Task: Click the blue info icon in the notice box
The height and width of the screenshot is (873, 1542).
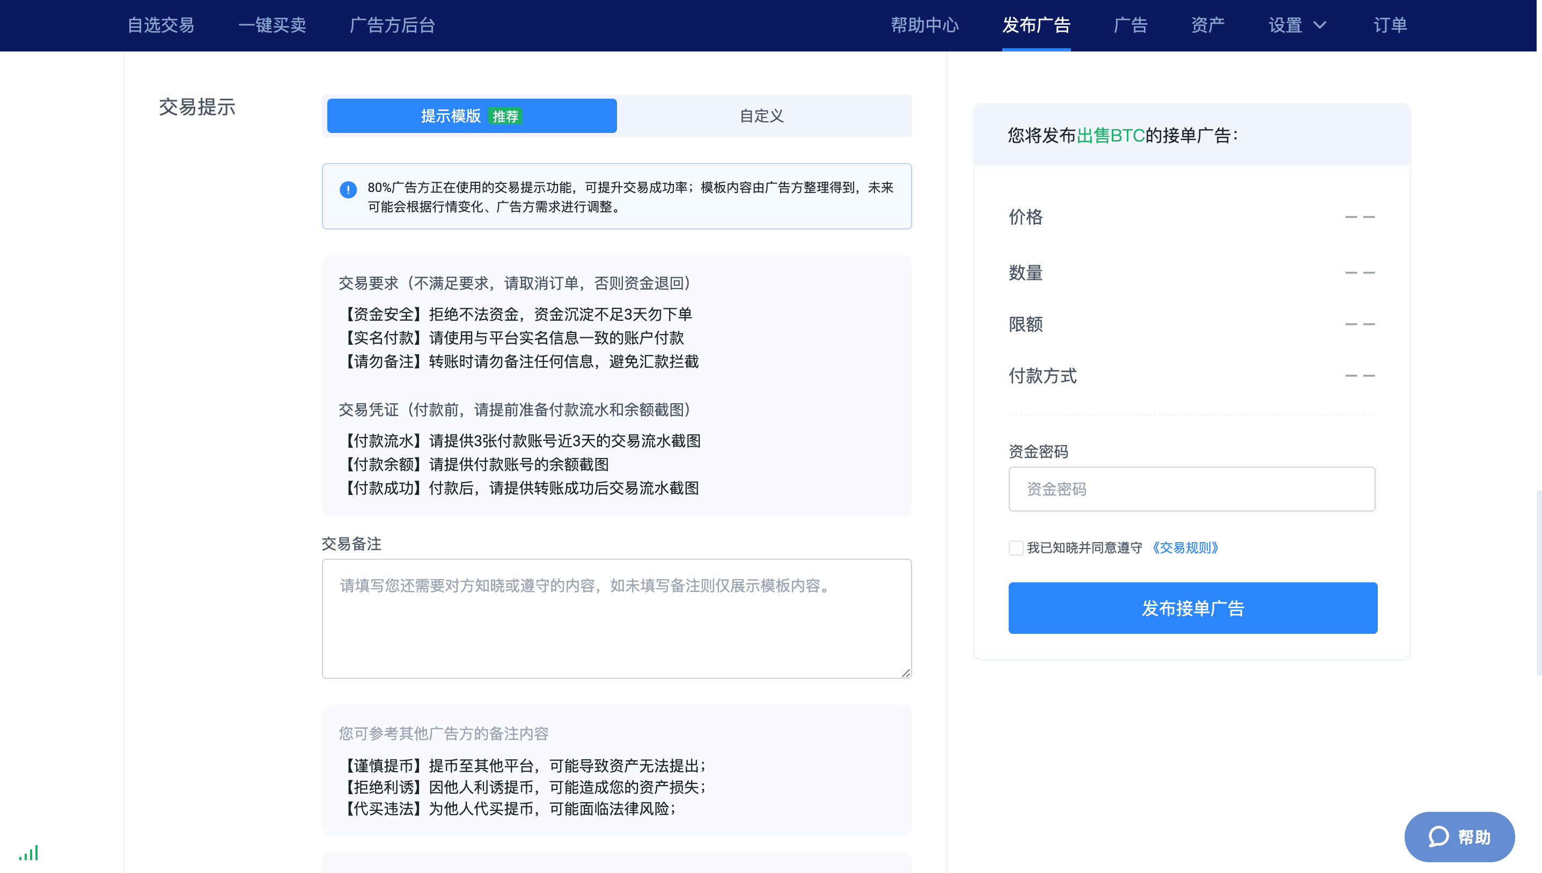Action: [348, 189]
